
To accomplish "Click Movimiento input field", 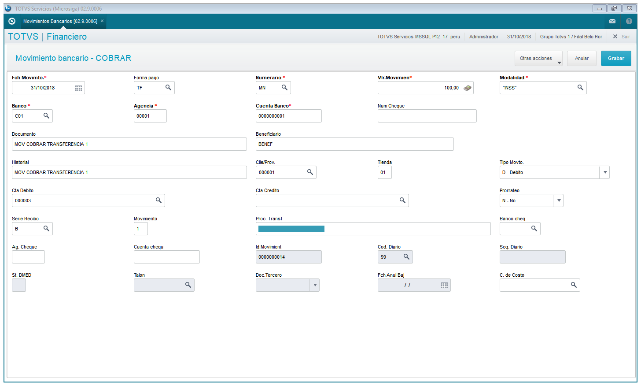I will click(x=140, y=229).
